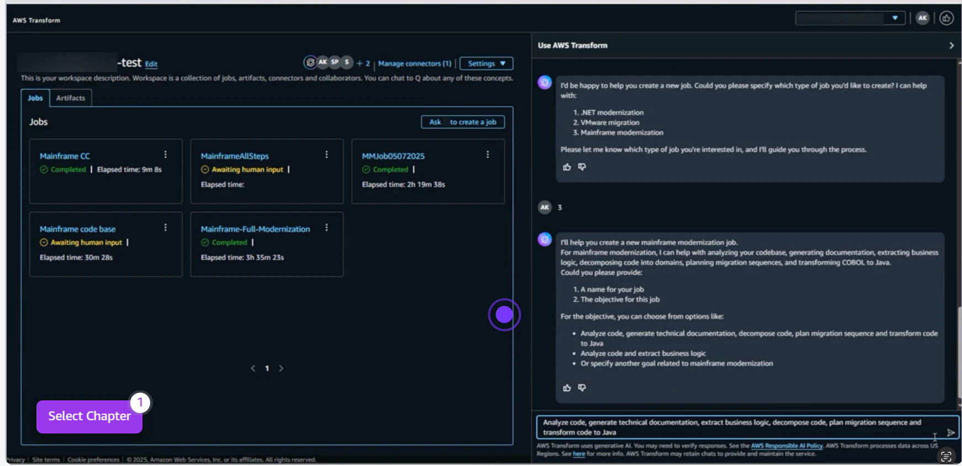Click the AK user avatar in top bar
This screenshot has width=962, height=466.
click(x=922, y=18)
